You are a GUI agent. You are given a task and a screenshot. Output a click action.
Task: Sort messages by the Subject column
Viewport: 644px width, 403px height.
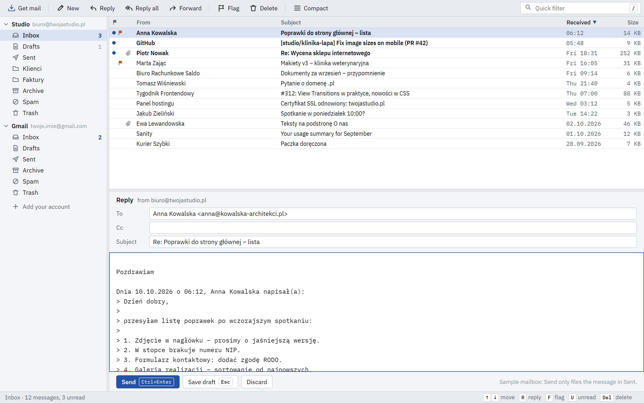tap(291, 22)
